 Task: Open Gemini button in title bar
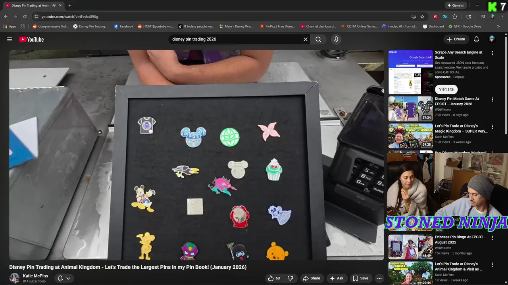click(x=455, y=6)
